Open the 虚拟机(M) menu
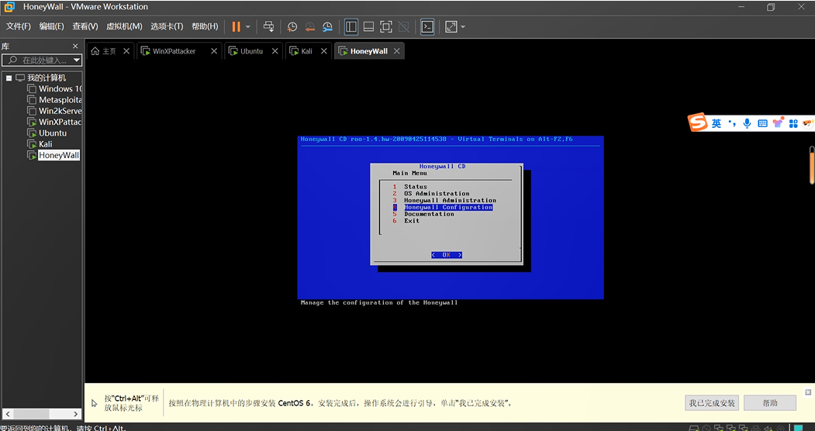The image size is (815, 431). pyautogui.click(x=124, y=26)
